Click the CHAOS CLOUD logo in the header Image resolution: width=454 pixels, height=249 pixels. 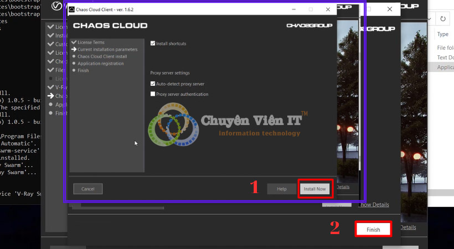pyautogui.click(x=110, y=25)
